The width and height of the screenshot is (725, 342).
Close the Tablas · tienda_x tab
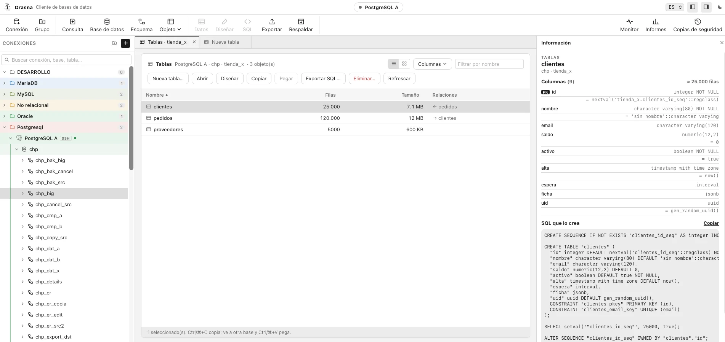[x=194, y=42]
